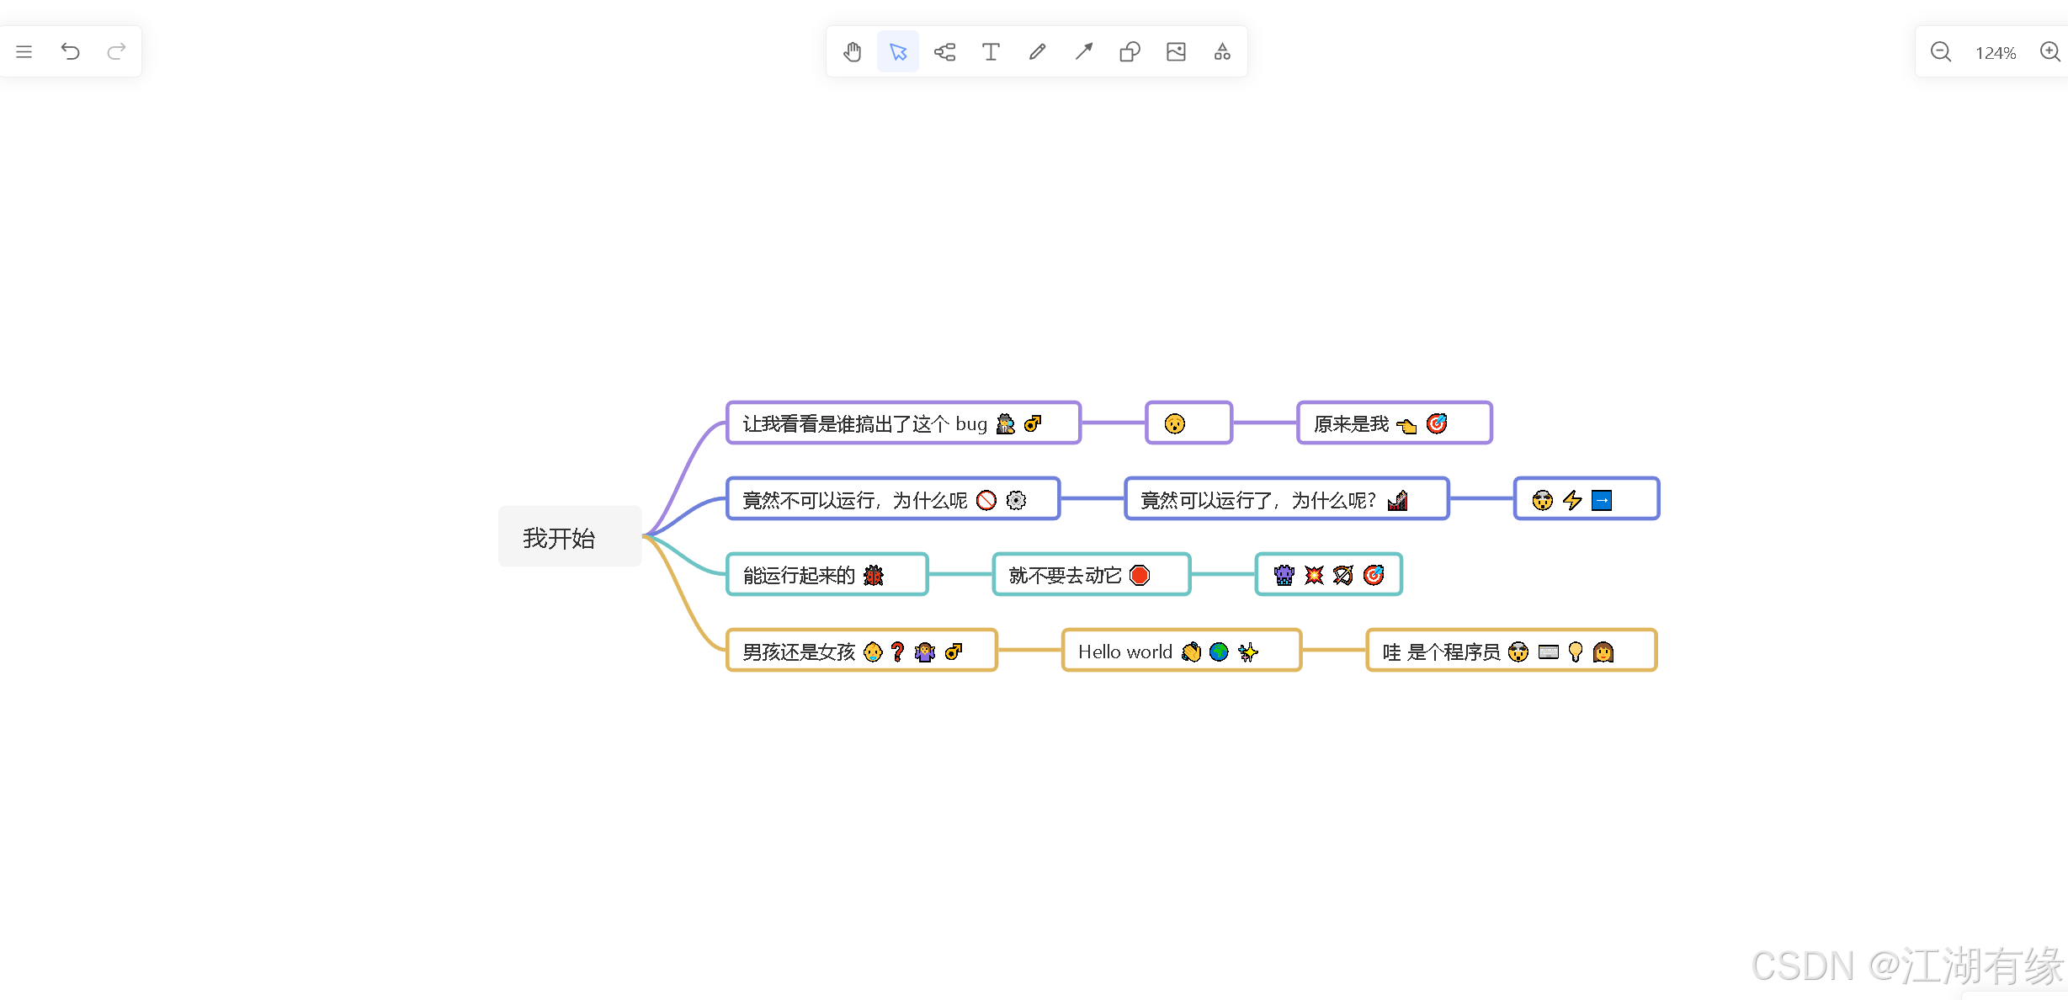Activate the Selection arrow tool
The width and height of the screenshot is (2068, 1000).
click(x=897, y=51)
